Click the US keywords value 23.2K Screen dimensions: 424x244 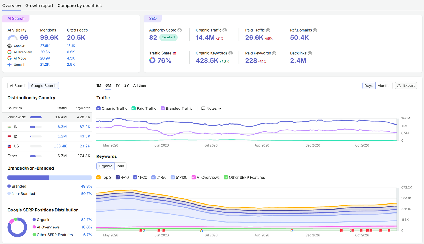(x=85, y=146)
